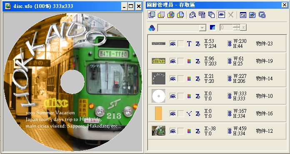
Task: Click the two overlapping rectangles toolbar icon
Action: [211, 15]
